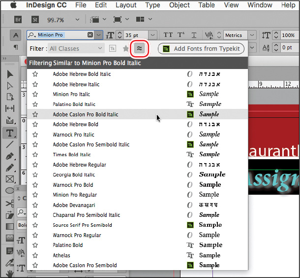Select the Eyedropper tool
This screenshot has height=278, width=300.
10,263
